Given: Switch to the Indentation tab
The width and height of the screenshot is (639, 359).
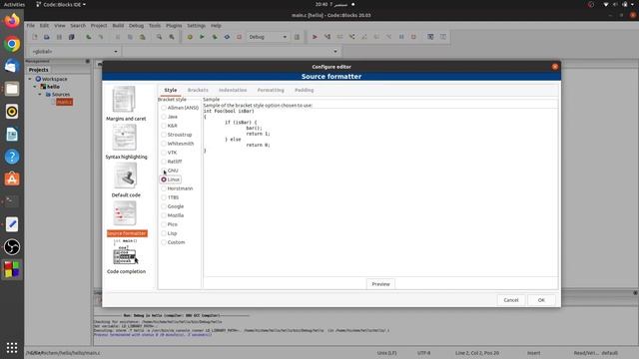Looking at the screenshot, I should pyautogui.click(x=233, y=90).
